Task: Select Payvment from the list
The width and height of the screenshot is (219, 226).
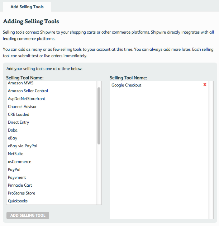Action: [x=17, y=177]
